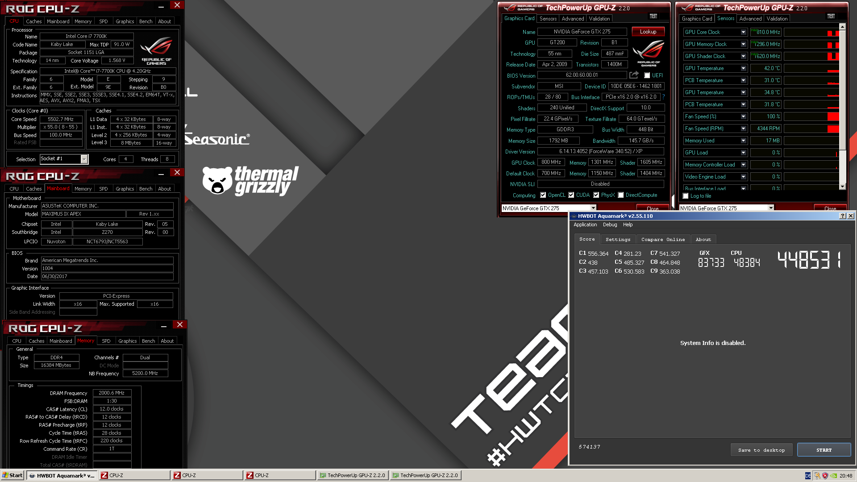Uncheck the CUDA checkbox

tap(571, 195)
